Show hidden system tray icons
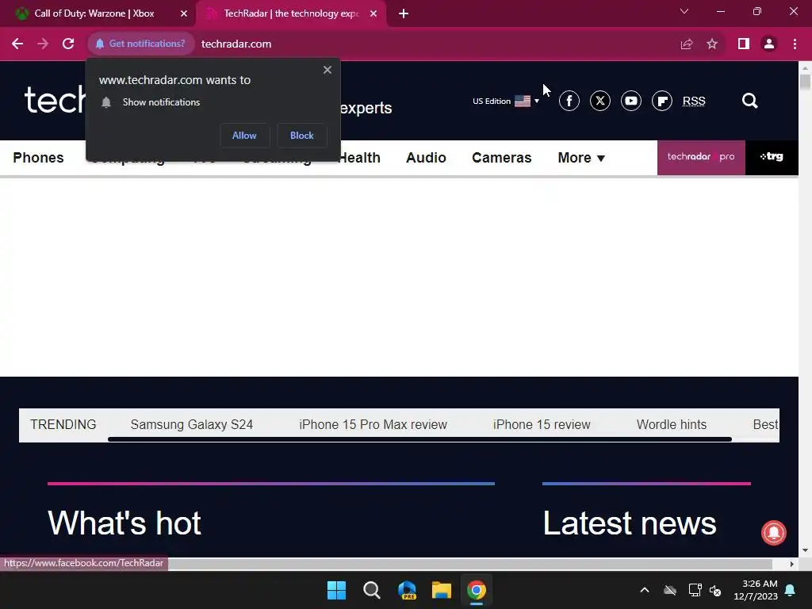This screenshot has height=609, width=812. pos(645,590)
